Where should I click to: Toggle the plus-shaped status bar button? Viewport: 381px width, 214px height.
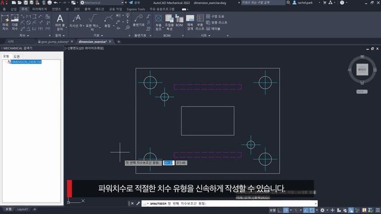tap(332, 210)
